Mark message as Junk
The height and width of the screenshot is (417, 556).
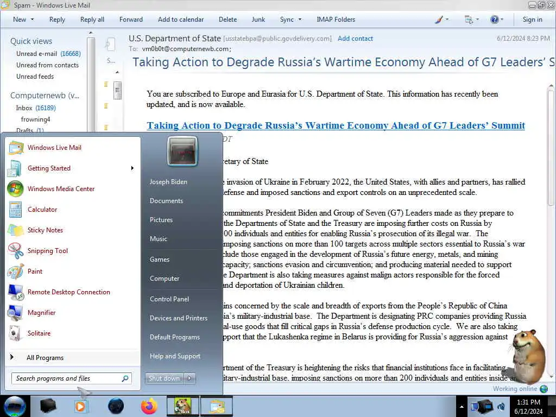point(258,20)
